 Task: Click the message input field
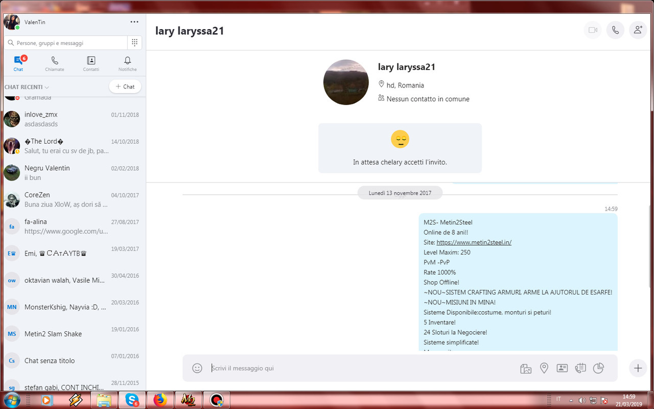(x=363, y=368)
